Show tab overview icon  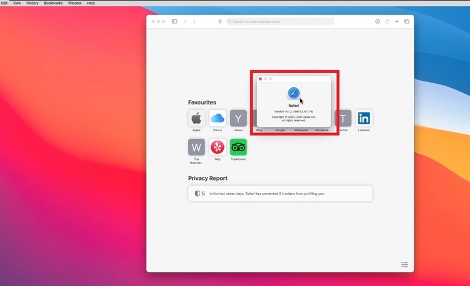(407, 22)
